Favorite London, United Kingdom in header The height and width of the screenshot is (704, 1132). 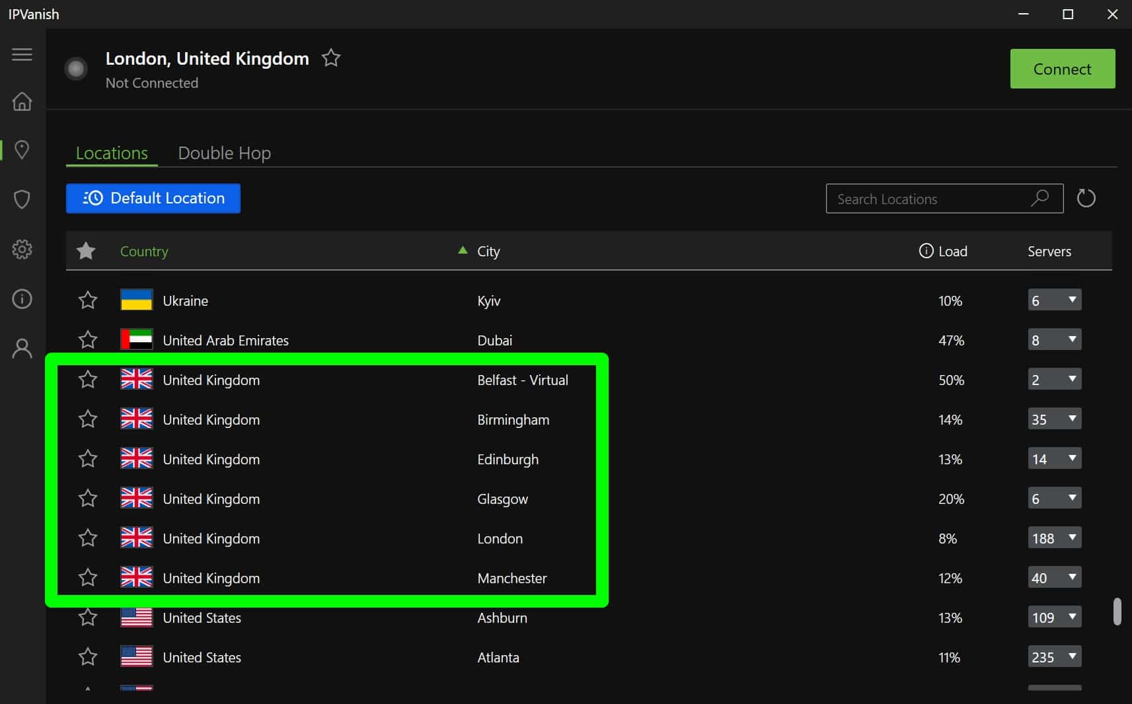[331, 58]
